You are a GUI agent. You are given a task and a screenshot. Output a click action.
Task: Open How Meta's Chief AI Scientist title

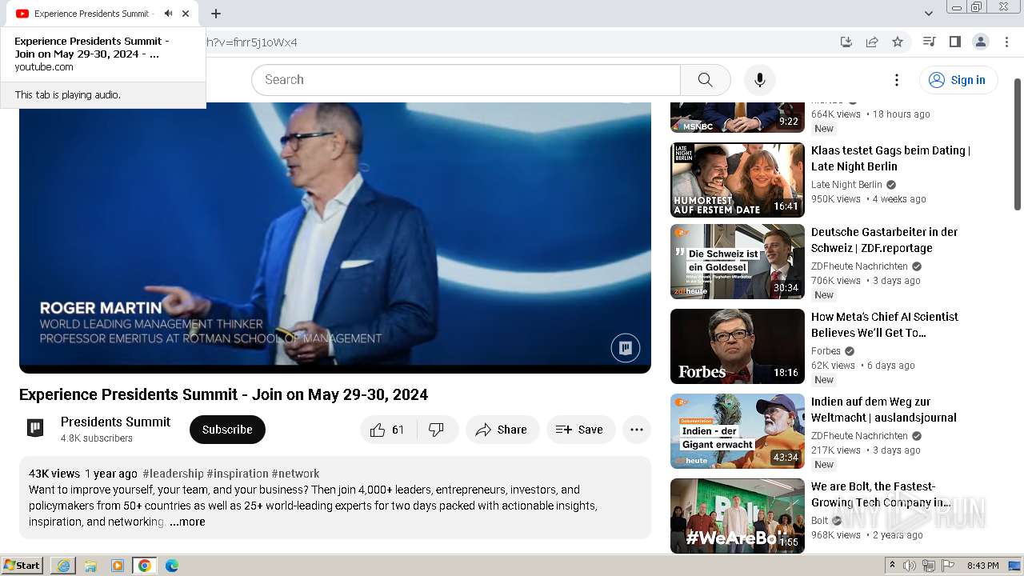pos(885,325)
